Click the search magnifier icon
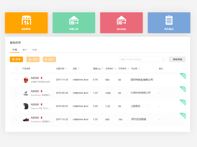The width and height of the screenshot is (197, 147). tap(164, 60)
